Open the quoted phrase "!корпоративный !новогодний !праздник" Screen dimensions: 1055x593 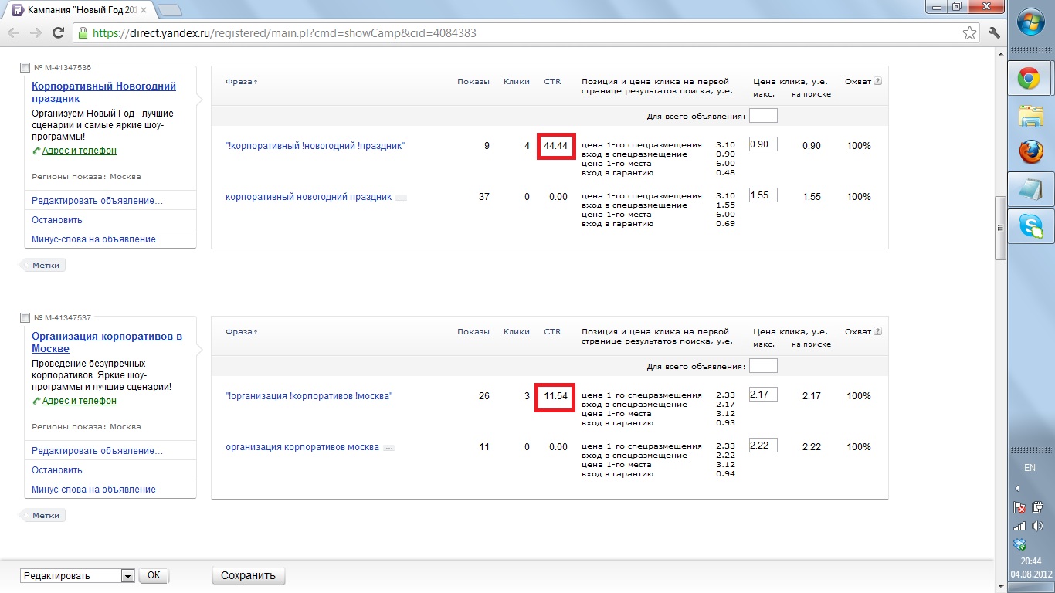pos(315,146)
